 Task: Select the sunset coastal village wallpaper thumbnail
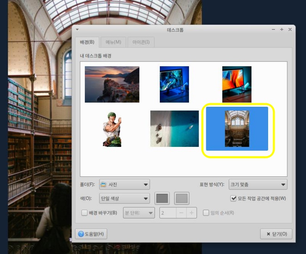click(x=112, y=84)
